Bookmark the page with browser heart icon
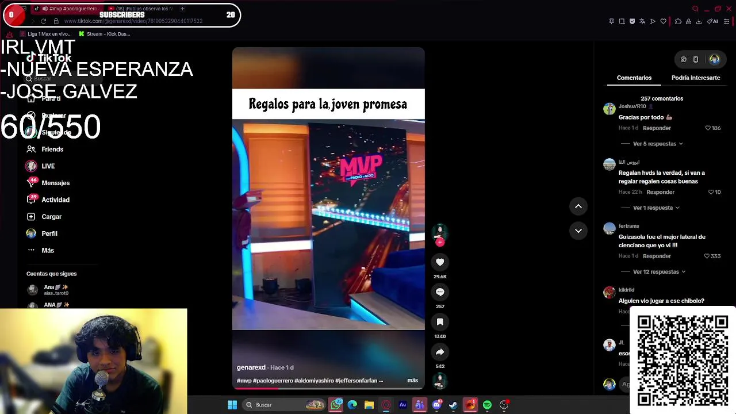Viewport: 736px width, 414px height. (663, 21)
